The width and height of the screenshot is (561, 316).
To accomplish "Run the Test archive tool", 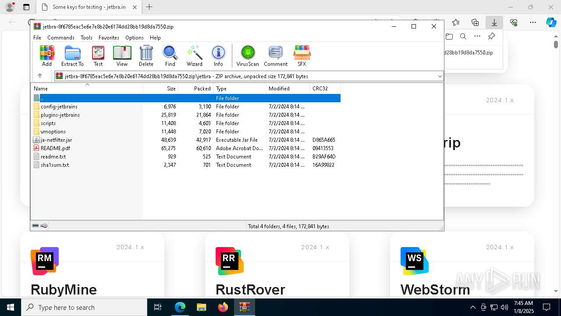I will pyautogui.click(x=98, y=56).
